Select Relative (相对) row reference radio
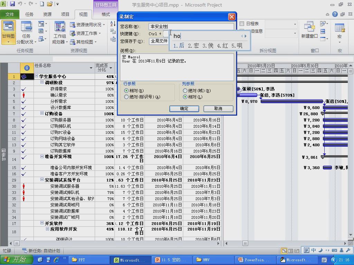Viewport: 354px width, 265px height. [x=126, y=91]
